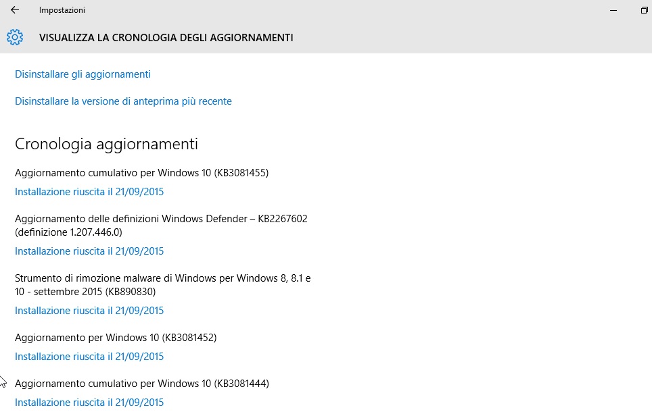Select Aggiornamento per Windows 10 KB3081452 text
Screen dimensions: 652x412
[116, 338]
